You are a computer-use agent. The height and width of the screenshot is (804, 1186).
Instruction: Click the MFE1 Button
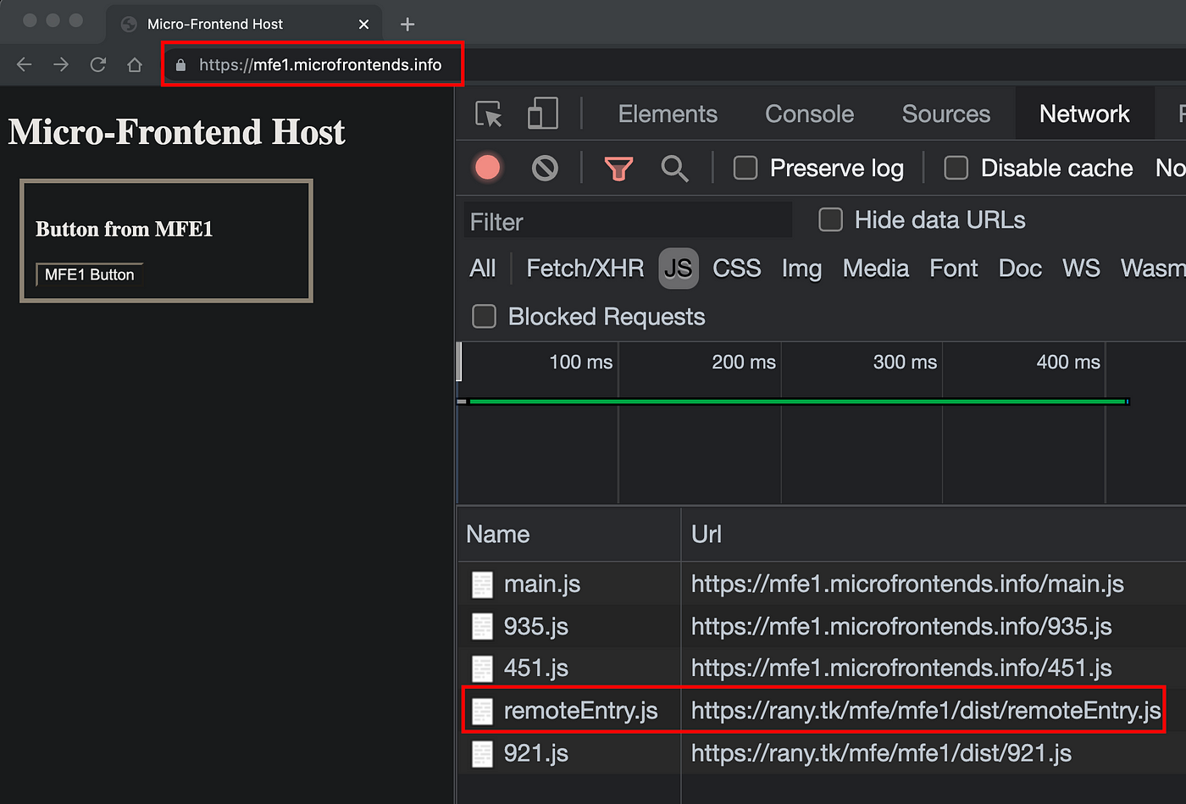coord(89,274)
